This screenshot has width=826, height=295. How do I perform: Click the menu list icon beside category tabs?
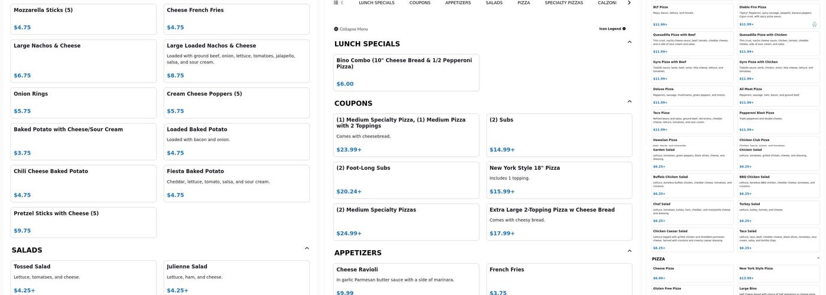coord(336,3)
